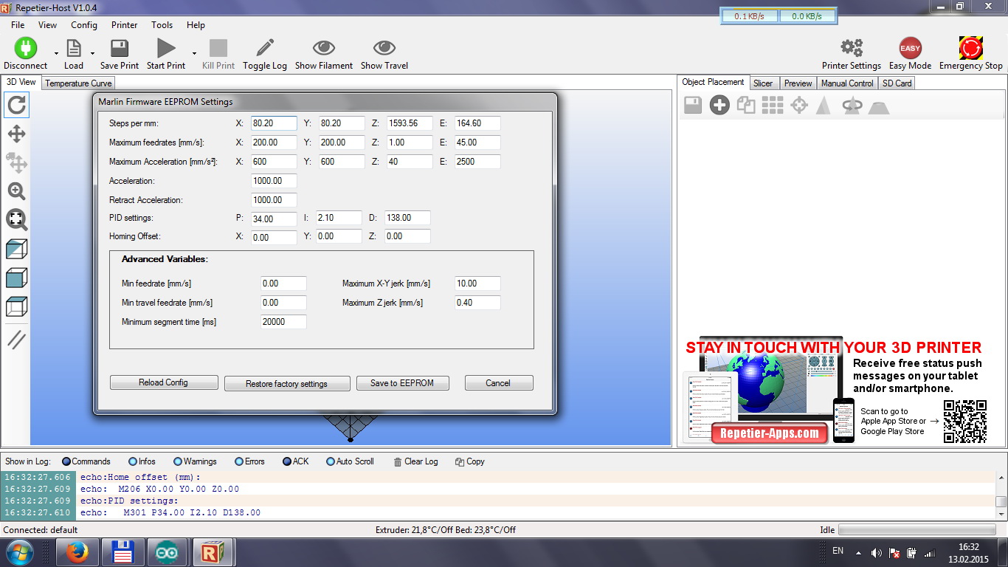
Task: Hit the Emergency Stop icon
Action: 971,48
